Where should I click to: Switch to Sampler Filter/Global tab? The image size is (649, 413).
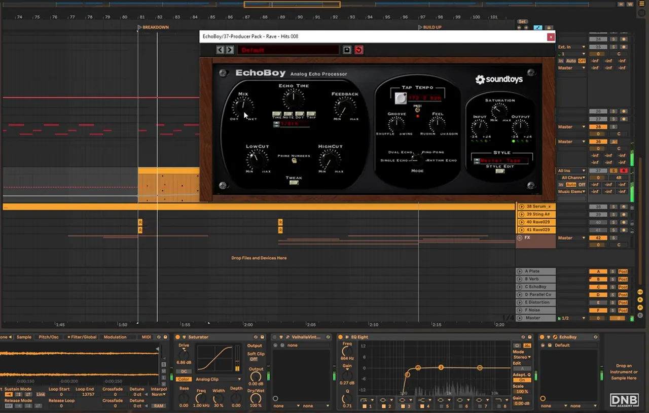pyautogui.click(x=82, y=337)
